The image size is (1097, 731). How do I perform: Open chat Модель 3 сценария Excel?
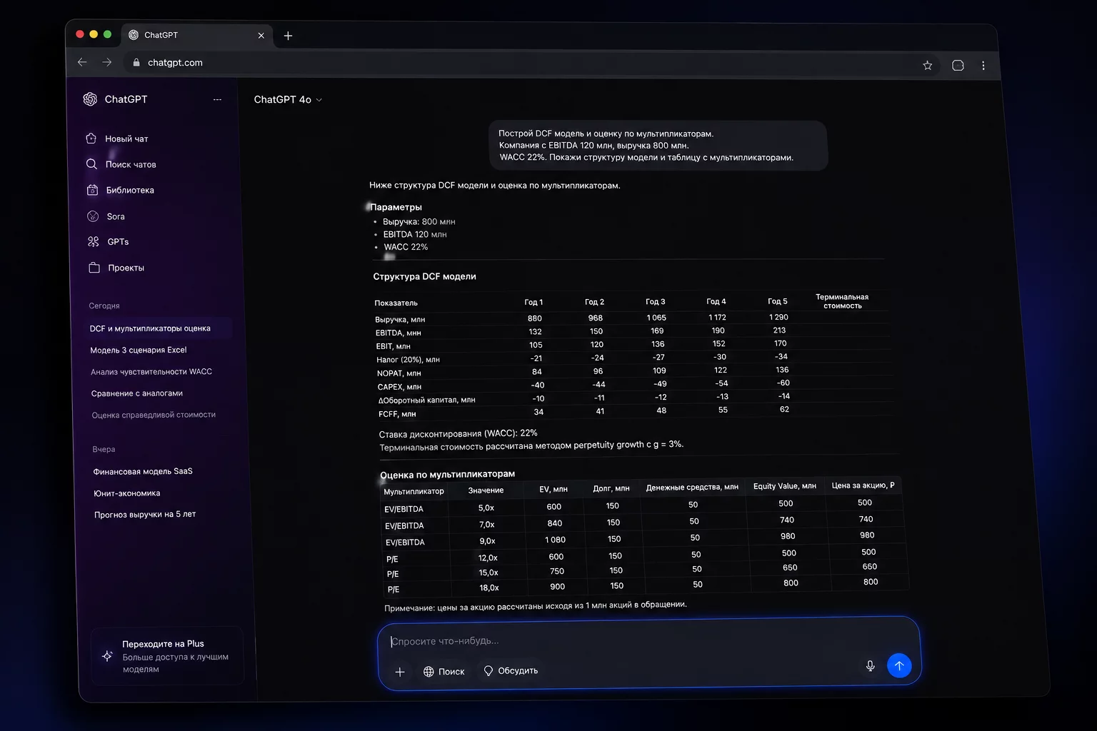click(x=139, y=350)
